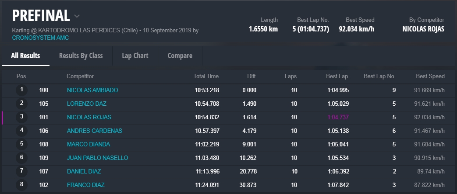Switch to the Lap Chart tab
The image size is (457, 194).
point(135,55)
